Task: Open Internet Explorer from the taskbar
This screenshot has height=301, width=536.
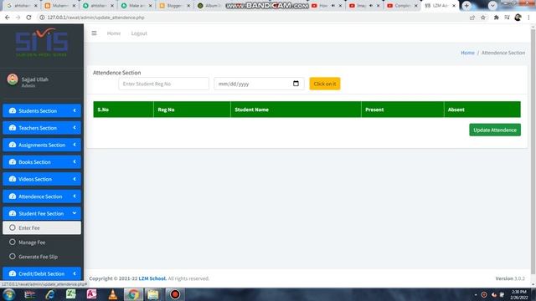Action: pyautogui.click(x=50, y=294)
